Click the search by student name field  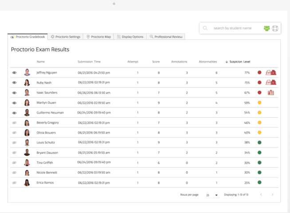click(x=232, y=28)
